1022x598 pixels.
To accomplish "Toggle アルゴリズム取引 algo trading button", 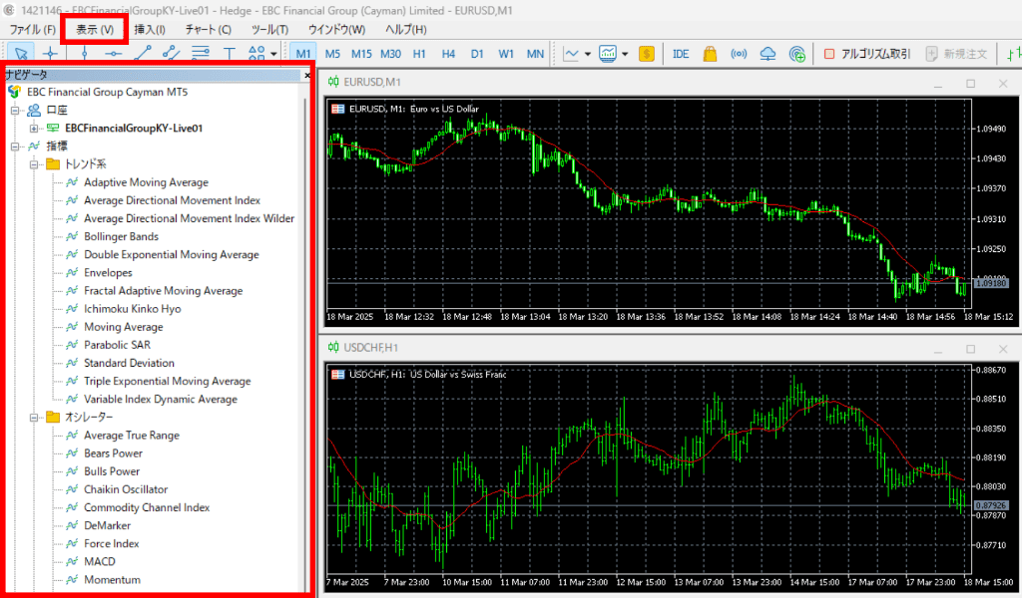I will (x=867, y=54).
